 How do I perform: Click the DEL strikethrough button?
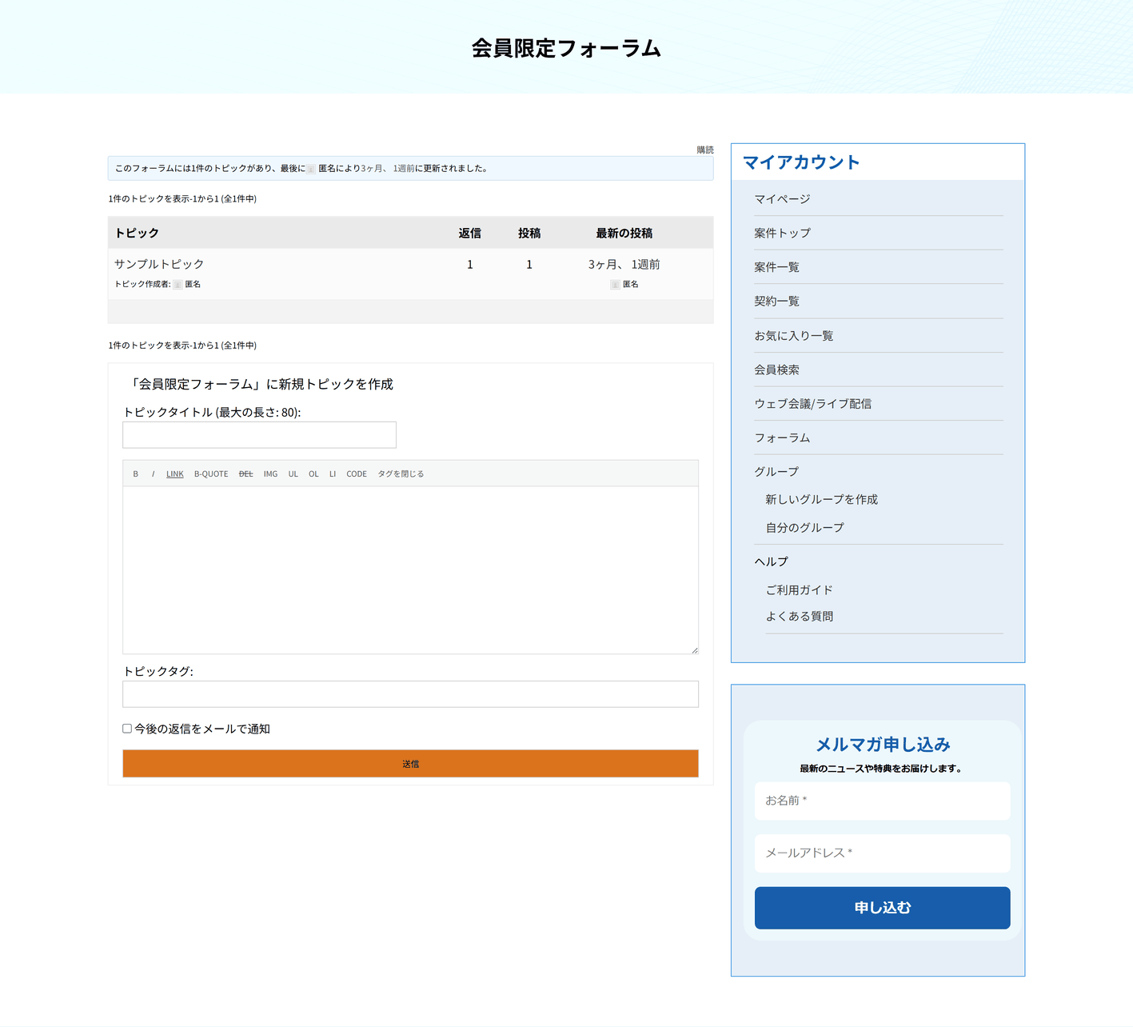(245, 474)
